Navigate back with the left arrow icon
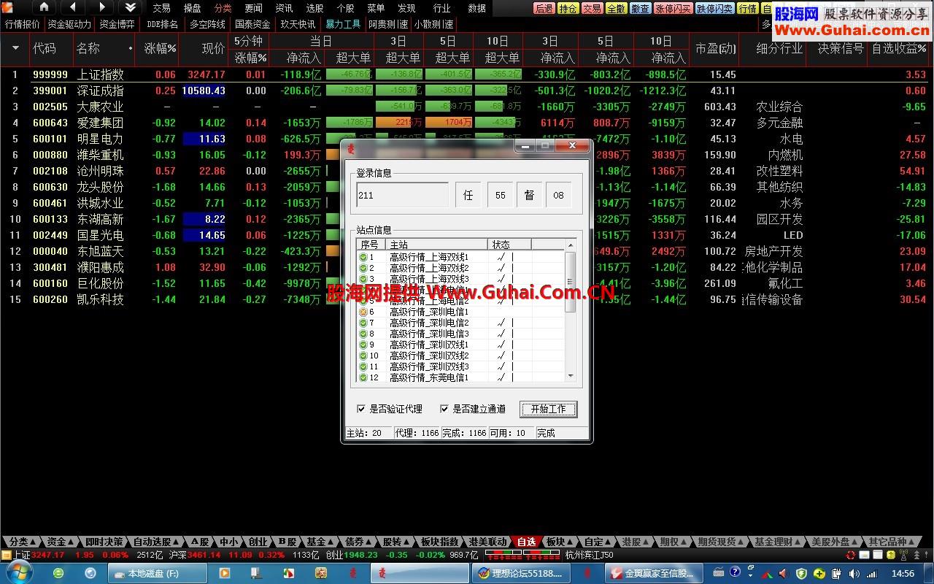 click(73, 7)
